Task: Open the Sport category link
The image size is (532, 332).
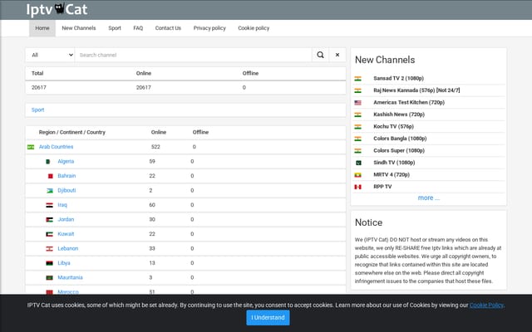Action: click(37, 110)
